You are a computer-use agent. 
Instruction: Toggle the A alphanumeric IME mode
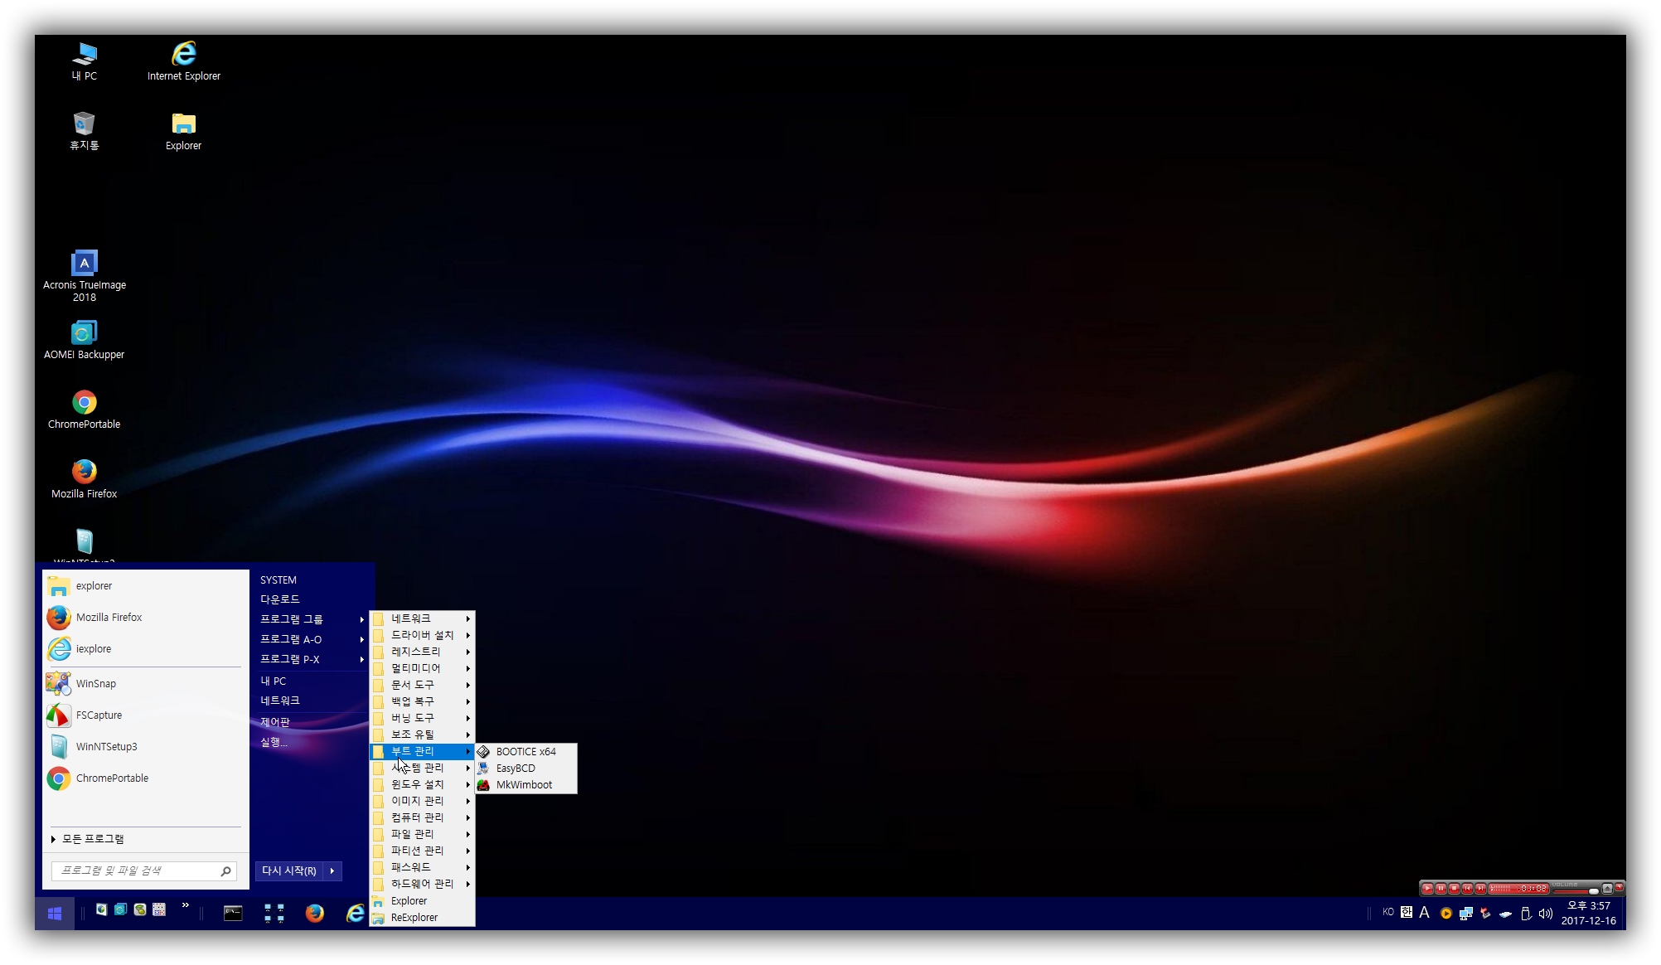tap(1425, 913)
